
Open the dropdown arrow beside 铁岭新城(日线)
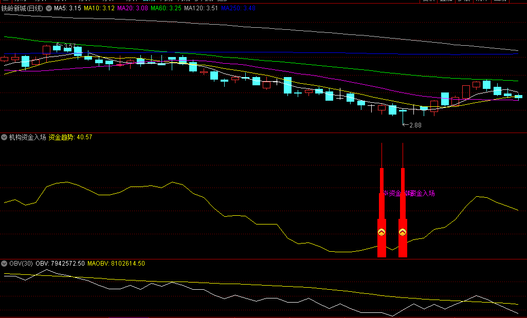[49, 8]
